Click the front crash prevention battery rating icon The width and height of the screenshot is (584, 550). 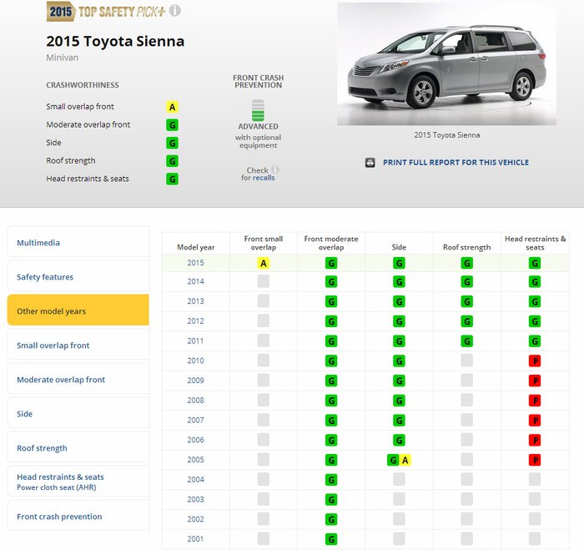258,111
